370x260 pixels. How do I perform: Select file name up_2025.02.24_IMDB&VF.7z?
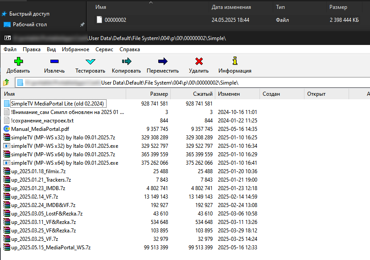click(43, 205)
